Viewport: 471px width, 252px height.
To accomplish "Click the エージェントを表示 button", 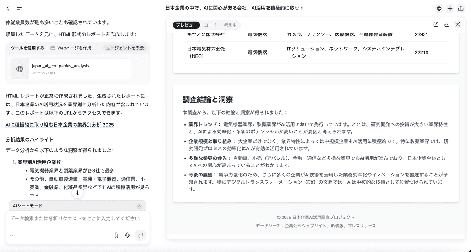I will pyautogui.click(x=126, y=48).
